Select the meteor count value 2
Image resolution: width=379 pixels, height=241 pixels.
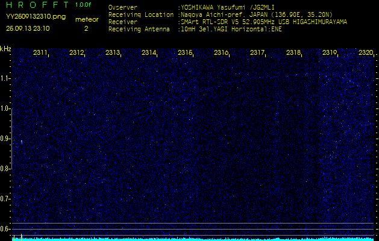point(86,28)
